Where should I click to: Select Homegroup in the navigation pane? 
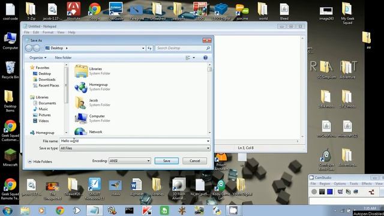(42, 133)
